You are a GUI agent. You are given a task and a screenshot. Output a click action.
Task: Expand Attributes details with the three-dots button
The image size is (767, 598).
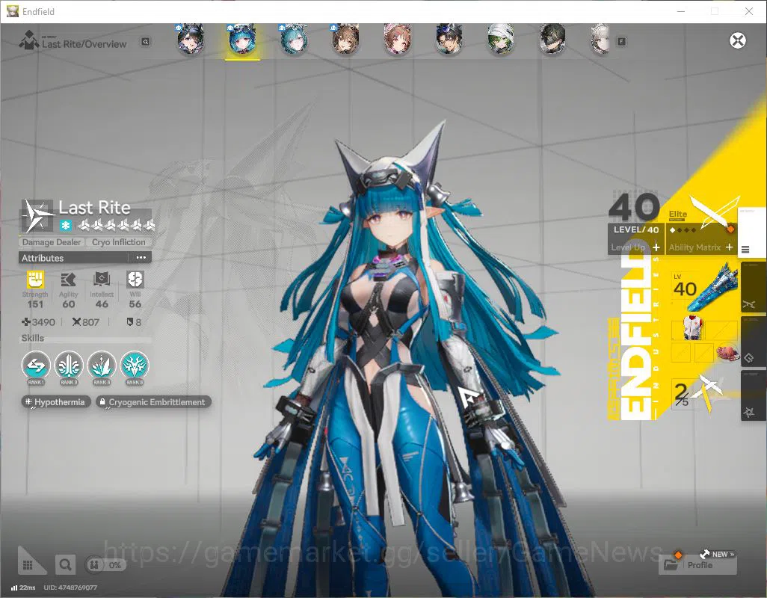[x=141, y=258]
